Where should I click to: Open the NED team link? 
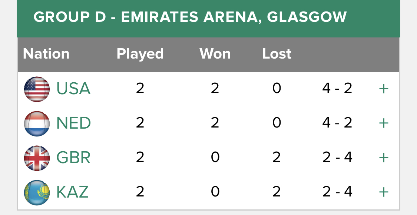(x=73, y=123)
